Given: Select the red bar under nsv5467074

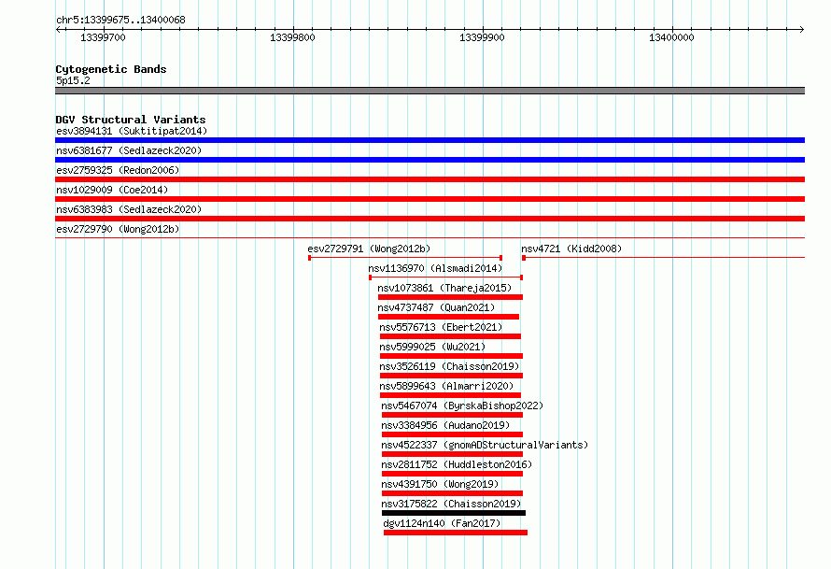Looking at the screenshot, I should pos(452,415).
